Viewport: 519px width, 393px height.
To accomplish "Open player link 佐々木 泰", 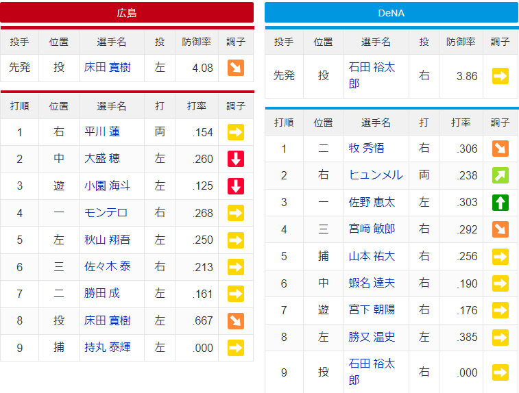I will click(107, 267).
